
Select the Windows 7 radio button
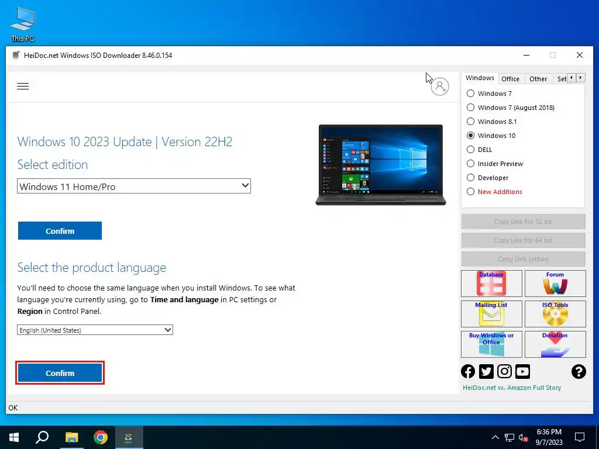coord(471,94)
